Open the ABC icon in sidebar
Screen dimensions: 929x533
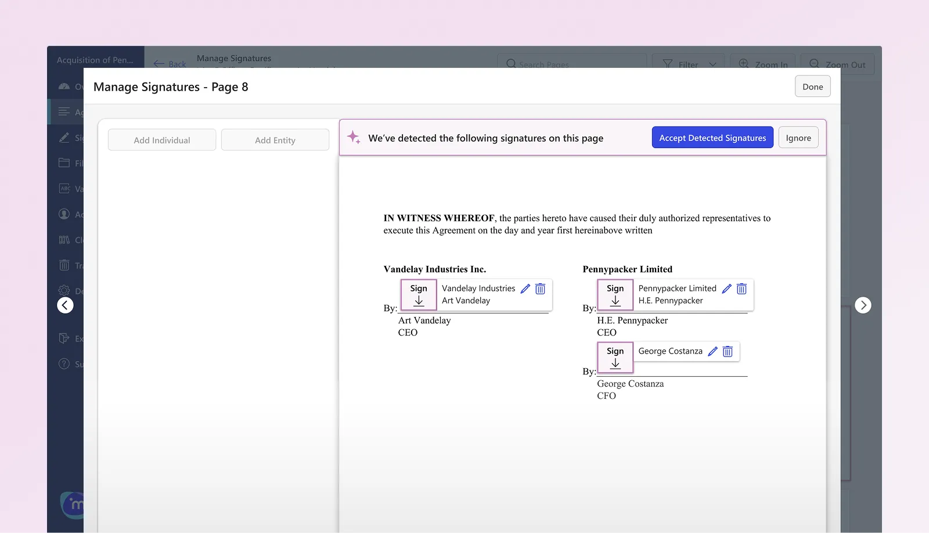coord(64,189)
